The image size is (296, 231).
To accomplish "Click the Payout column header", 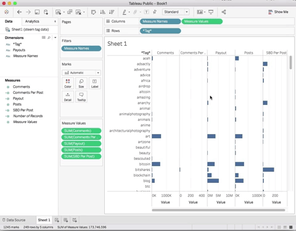I will point(221,53).
